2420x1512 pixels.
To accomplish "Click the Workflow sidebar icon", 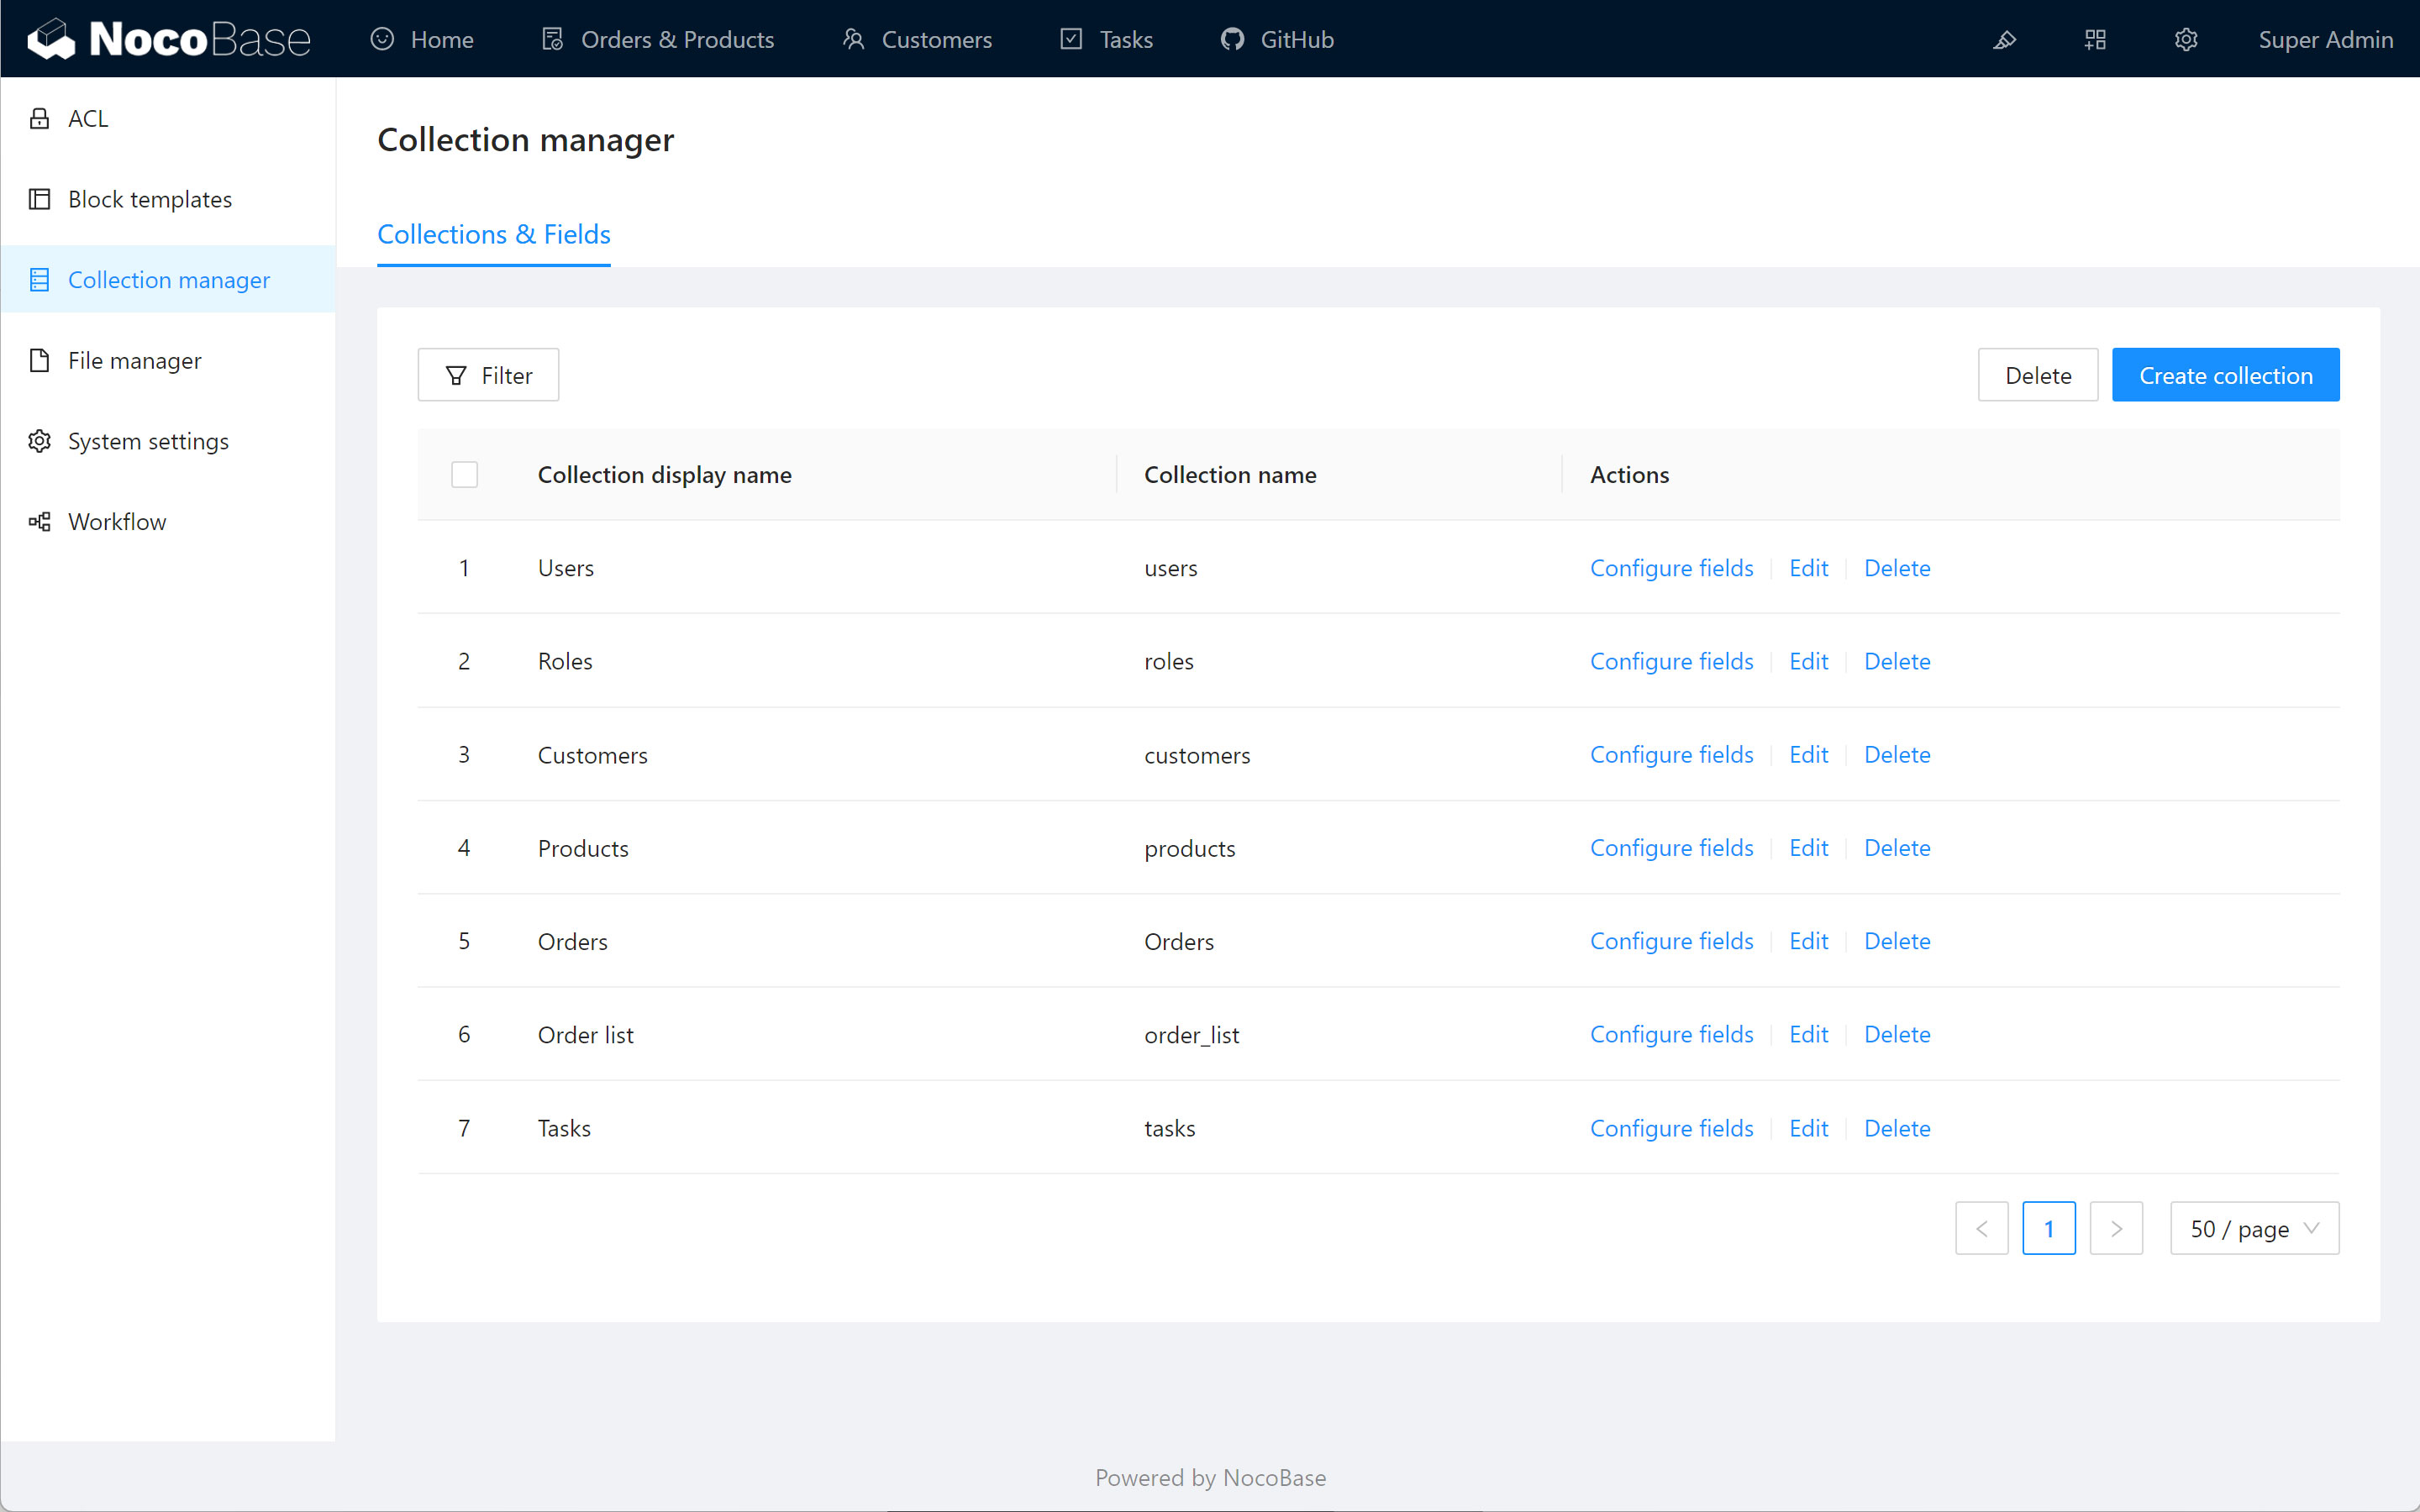I will click(40, 521).
